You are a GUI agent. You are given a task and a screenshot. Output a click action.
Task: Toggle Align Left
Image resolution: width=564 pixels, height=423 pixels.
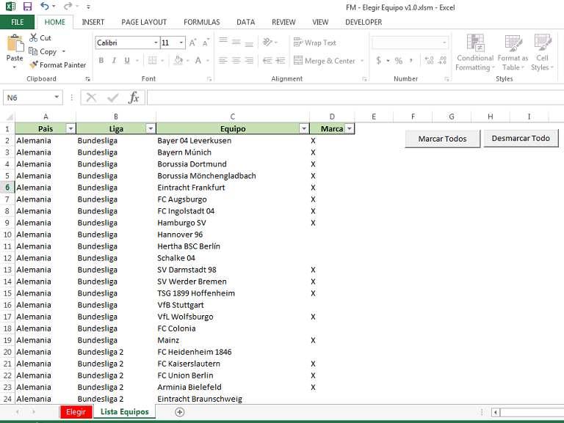point(223,60)
